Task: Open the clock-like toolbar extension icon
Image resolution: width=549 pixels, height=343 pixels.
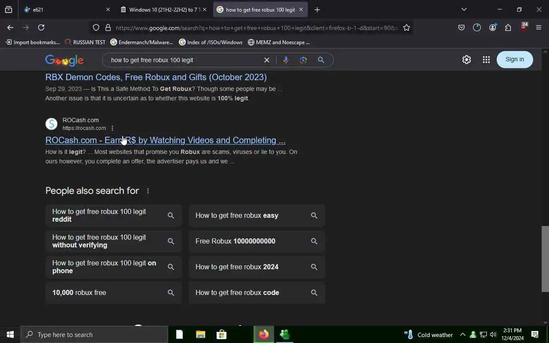Action: point(477,27)
